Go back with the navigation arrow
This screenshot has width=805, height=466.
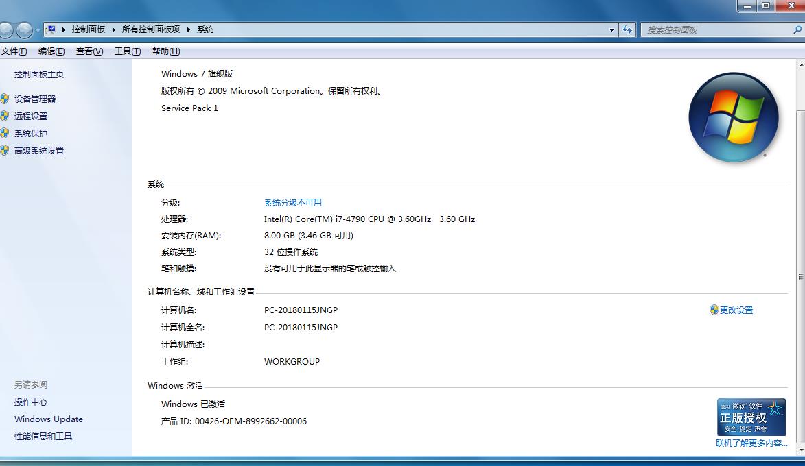[5, 30]
